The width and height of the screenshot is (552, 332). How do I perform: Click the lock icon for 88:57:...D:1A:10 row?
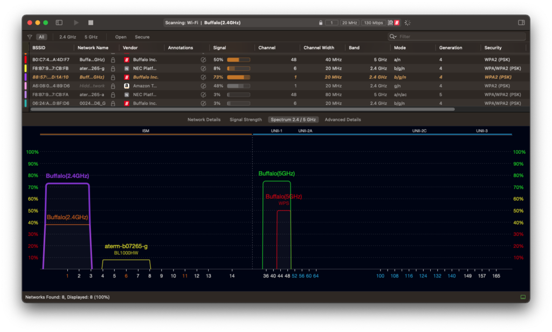pos(113,77)
